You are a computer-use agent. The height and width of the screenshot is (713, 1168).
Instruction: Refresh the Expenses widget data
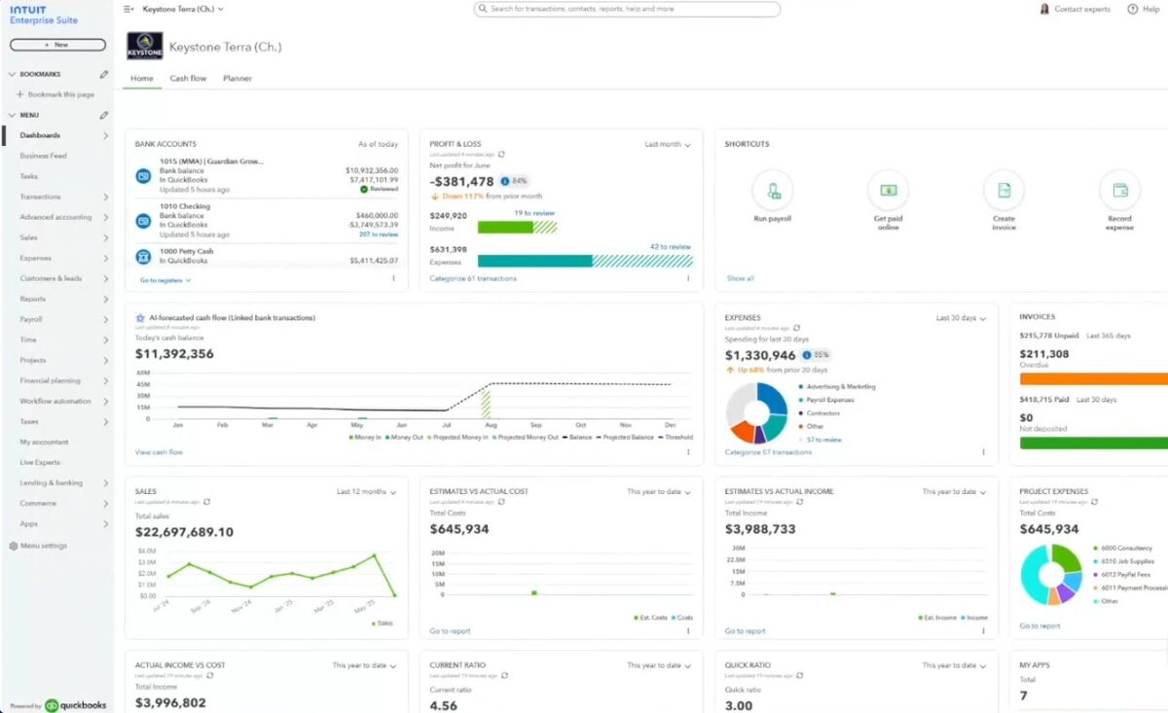(797, 328)
